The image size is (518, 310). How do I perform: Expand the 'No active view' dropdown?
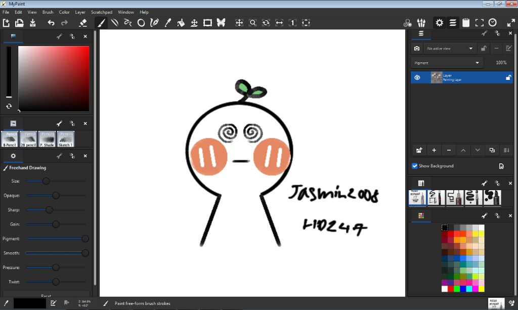click(450, 49)
